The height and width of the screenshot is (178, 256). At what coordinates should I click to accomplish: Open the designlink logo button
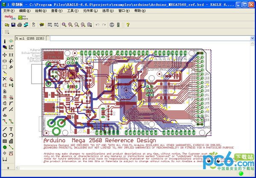tap(10, 17)
